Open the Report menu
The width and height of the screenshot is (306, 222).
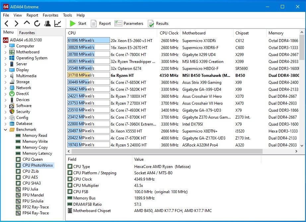(32, 15)
